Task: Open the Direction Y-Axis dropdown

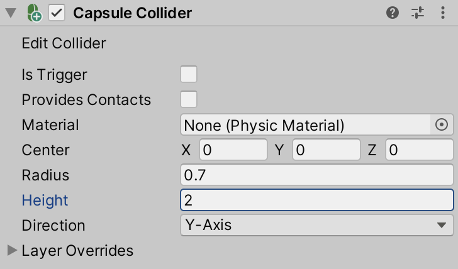Action: point(316,225)
